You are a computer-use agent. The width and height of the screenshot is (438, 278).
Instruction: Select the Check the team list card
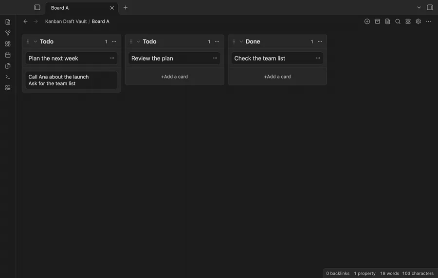[277, 58]
